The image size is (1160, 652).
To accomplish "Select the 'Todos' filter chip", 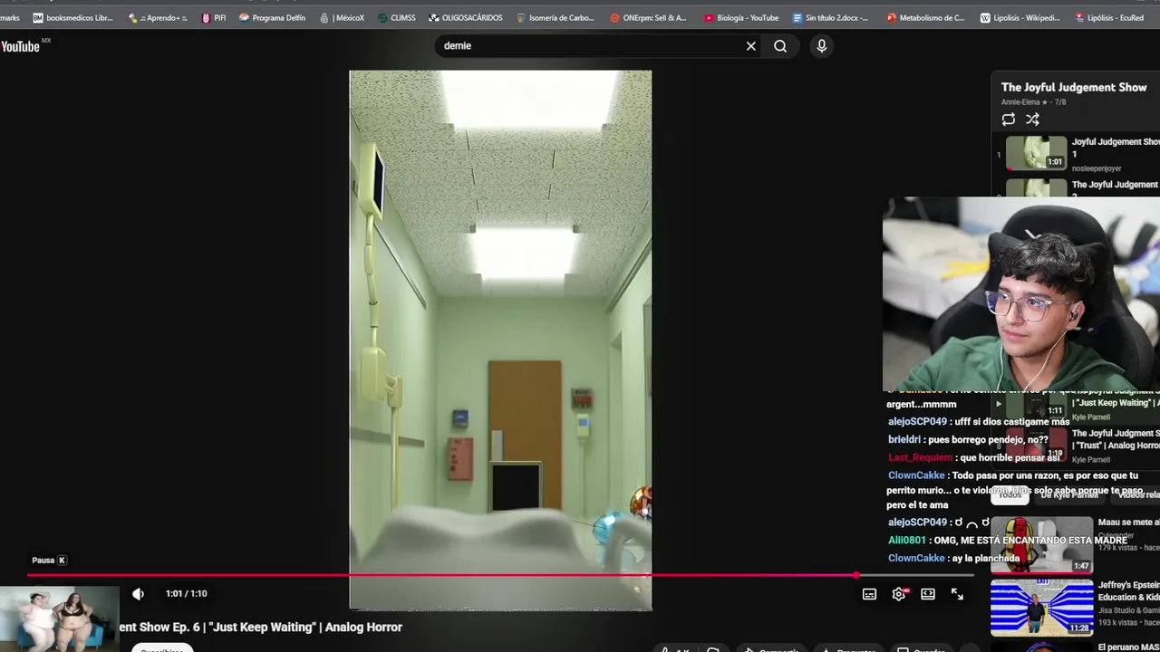I will click(1010, 494).
